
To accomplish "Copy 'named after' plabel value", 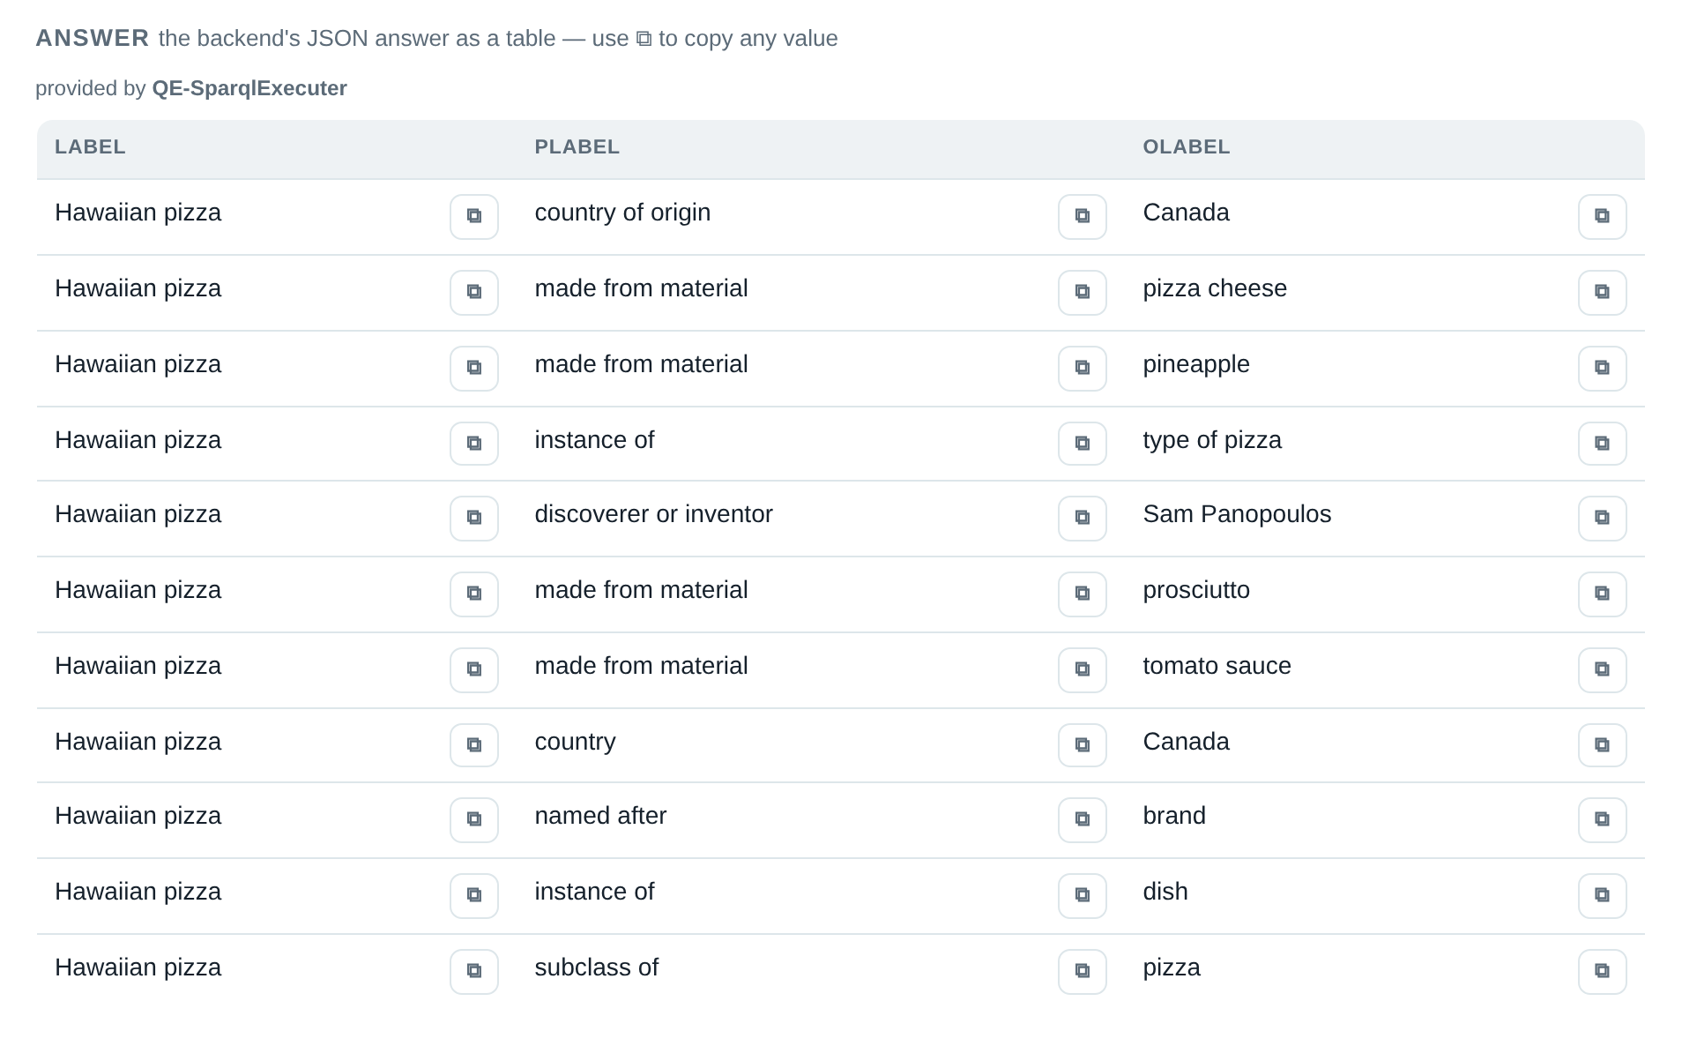I will [x=1083, y=819].
